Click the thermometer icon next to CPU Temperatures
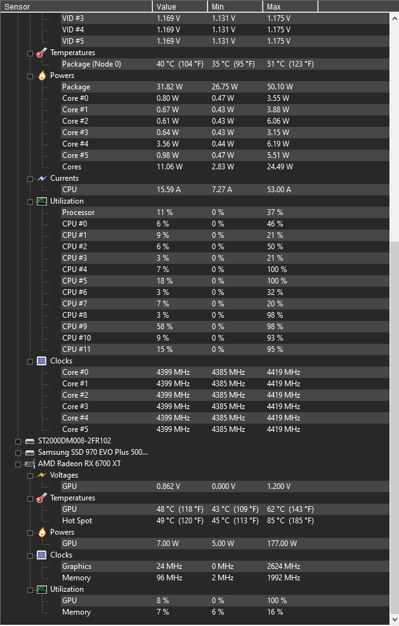Viewport: 399px width, 626px height. 41,53
